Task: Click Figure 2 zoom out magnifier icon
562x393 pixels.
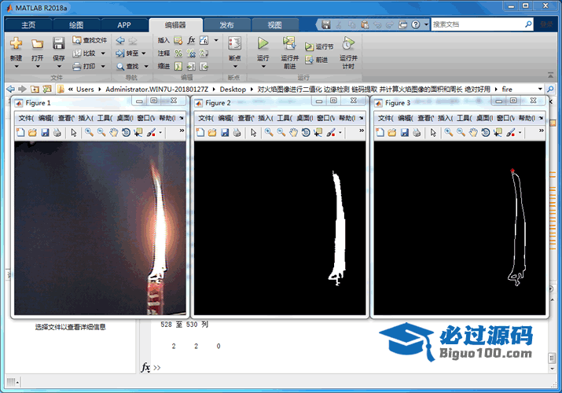Action: tap(281, 133)
